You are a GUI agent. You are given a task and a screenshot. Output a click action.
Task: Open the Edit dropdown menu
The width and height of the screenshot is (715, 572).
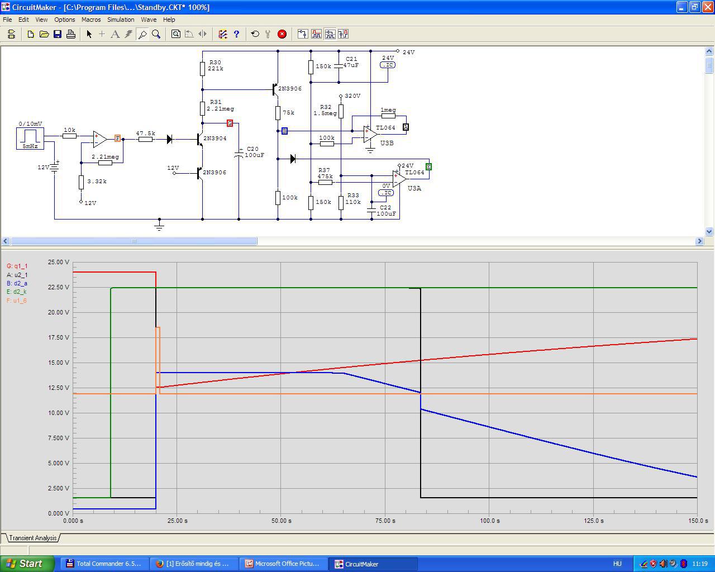pyautogui.click(x=23, y=20)
